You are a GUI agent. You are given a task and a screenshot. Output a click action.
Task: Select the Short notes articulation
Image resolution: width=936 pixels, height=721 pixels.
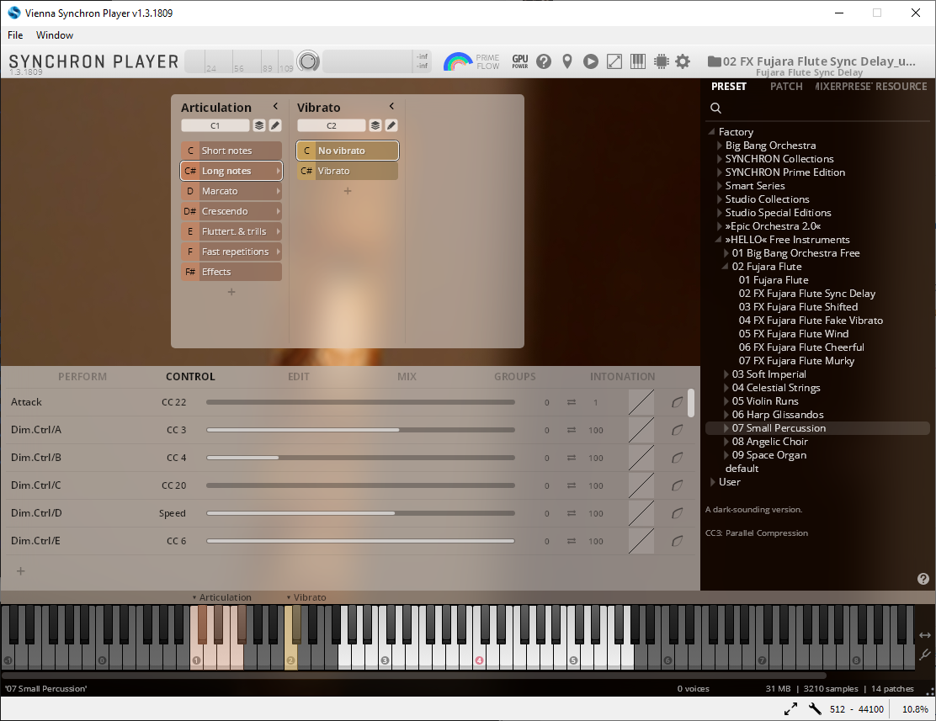[231, 151]
